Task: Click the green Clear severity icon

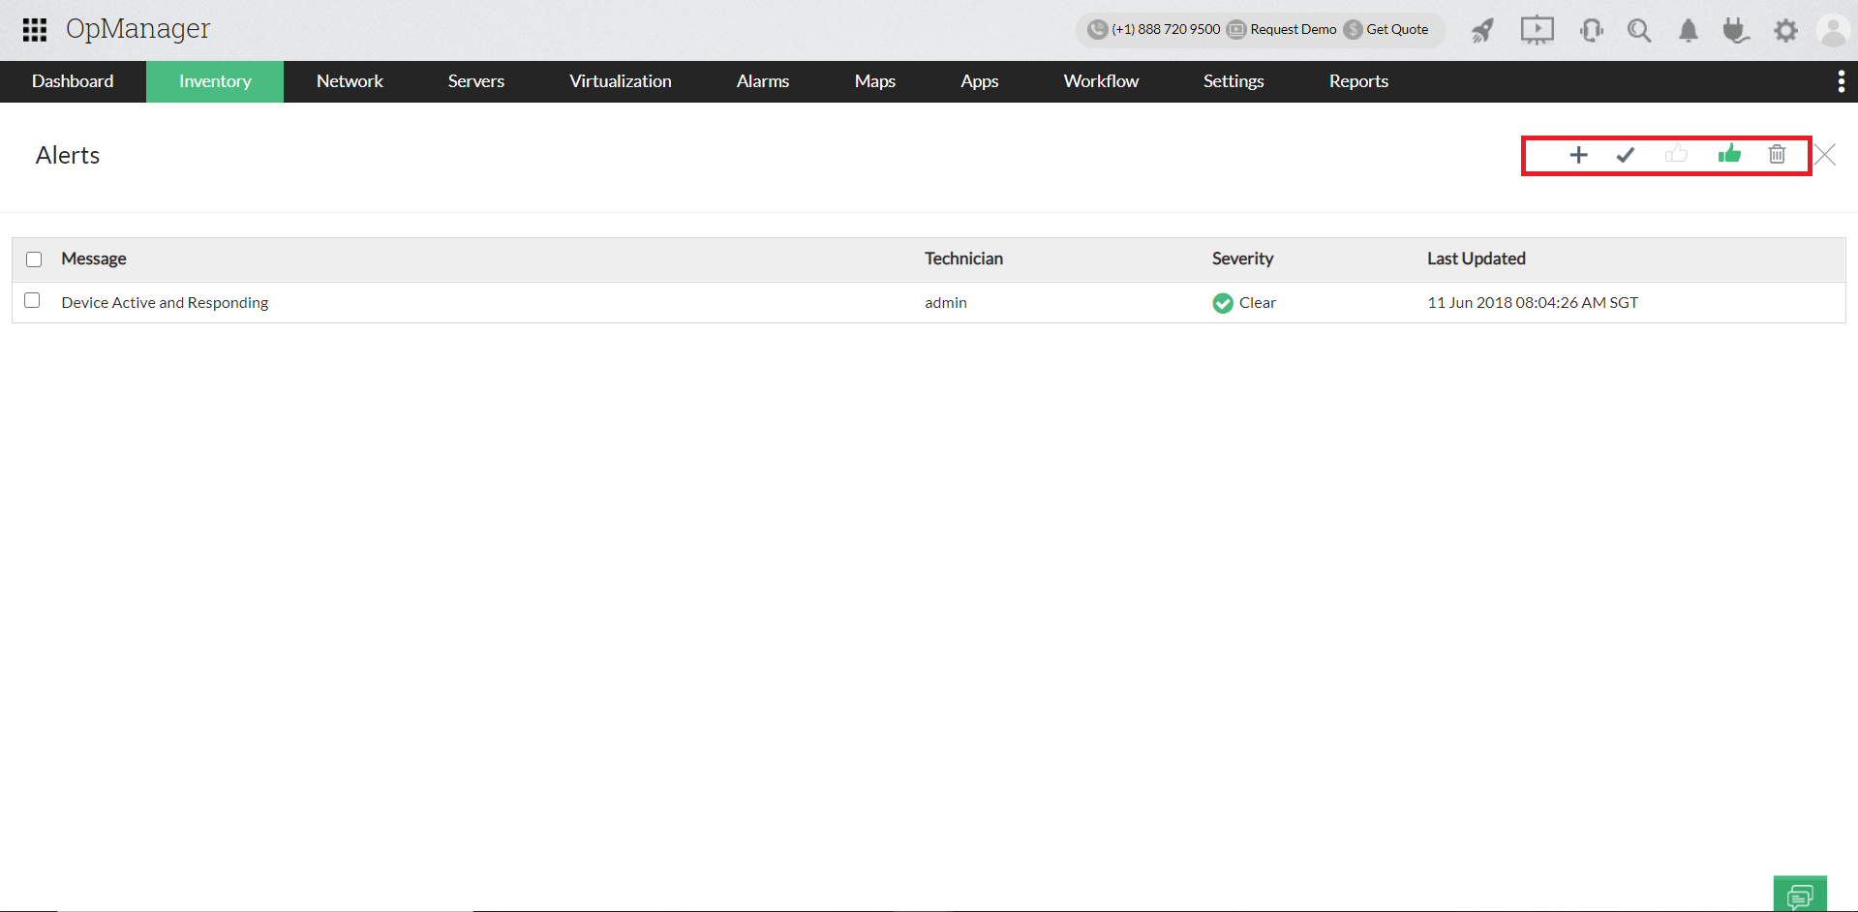Action: (x=1223, y=303)
